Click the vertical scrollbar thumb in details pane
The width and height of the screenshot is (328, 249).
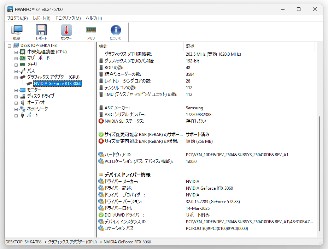(320, 174)
